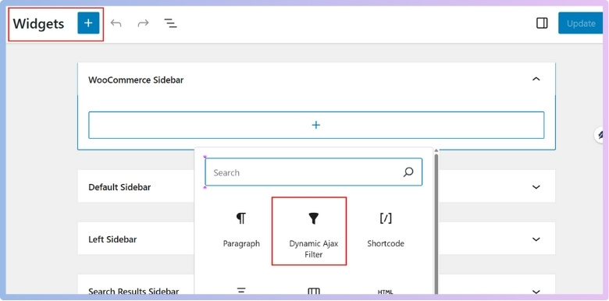Expand the Search Results Sidebar section
609x301 pixels.
coord(536,292)
